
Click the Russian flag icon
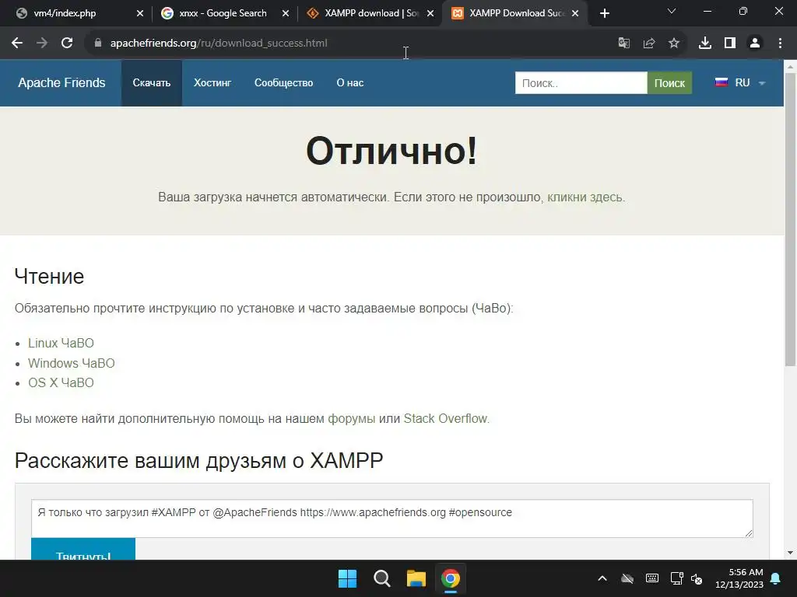click(722, 82)
